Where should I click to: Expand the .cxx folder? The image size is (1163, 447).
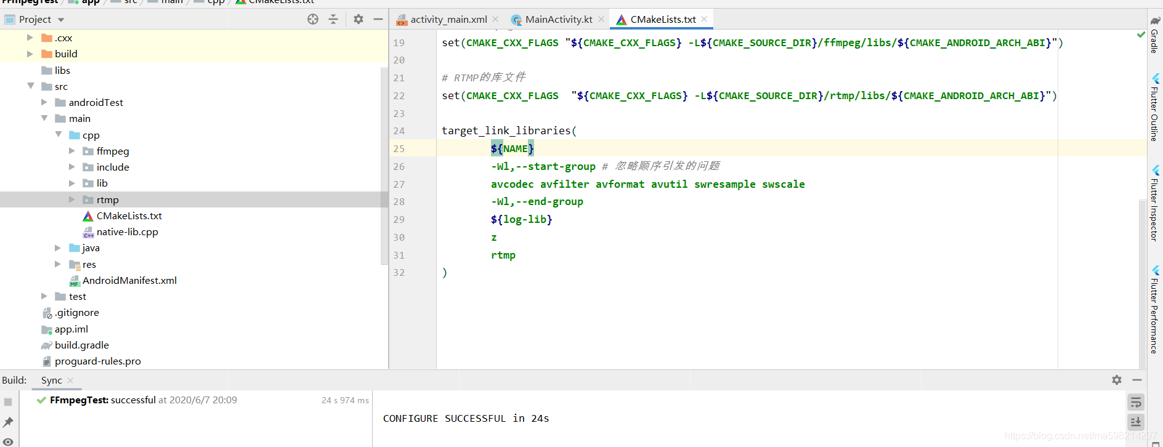click(30, 38)
